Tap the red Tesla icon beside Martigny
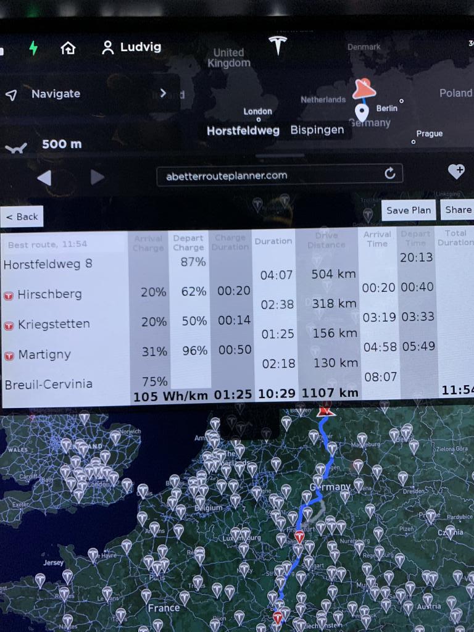The width and height of the screenshot is (474, 632). click(9, 356)
